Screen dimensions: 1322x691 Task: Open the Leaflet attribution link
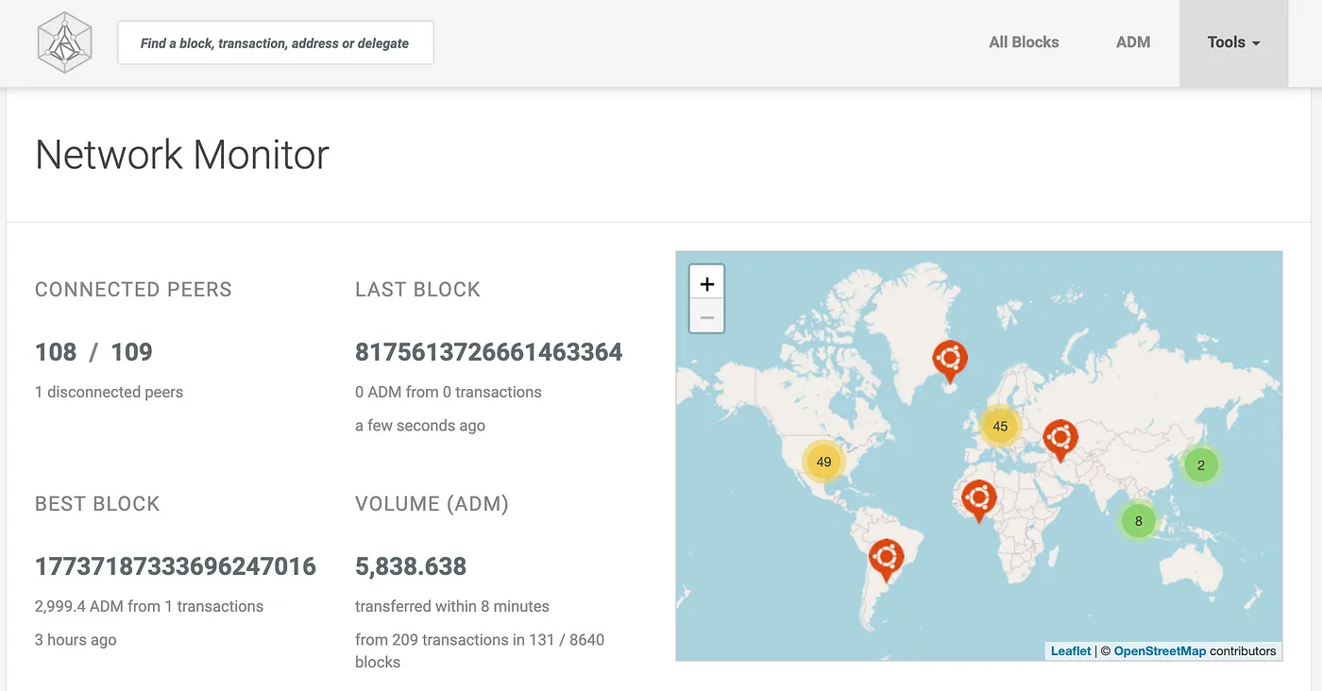(1071, 650)
